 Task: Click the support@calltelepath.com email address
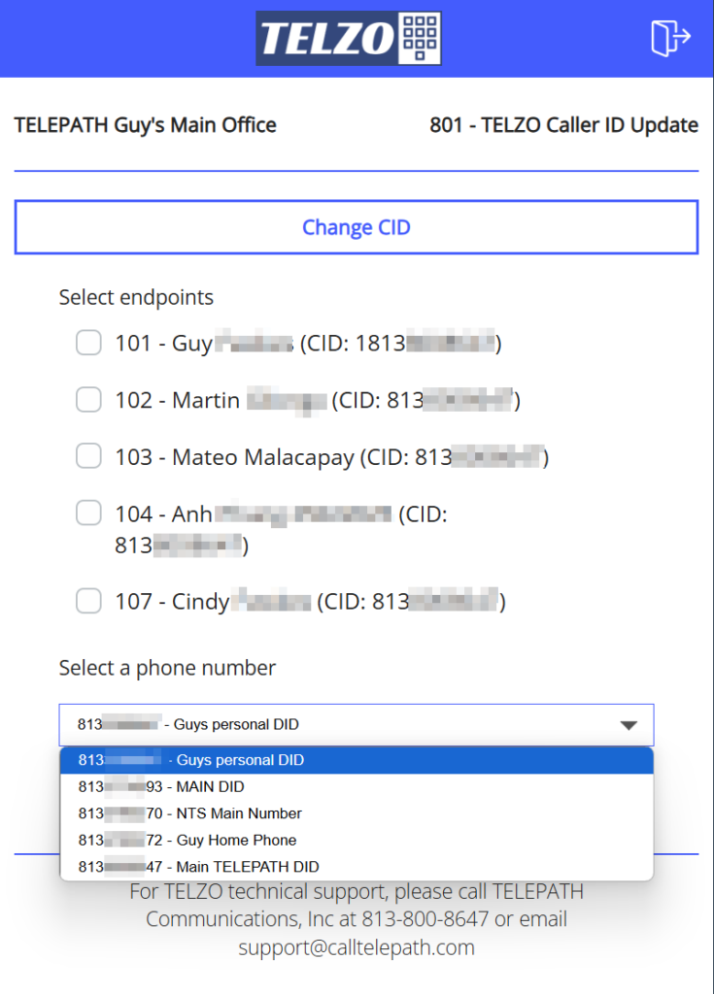click(357, 947)
